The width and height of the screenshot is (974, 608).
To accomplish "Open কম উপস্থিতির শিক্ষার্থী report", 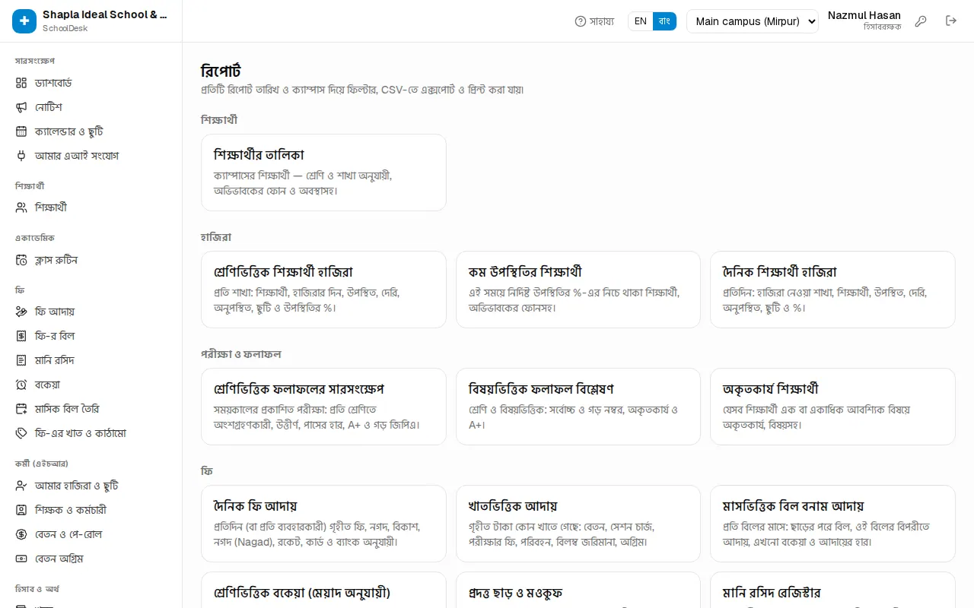I will click(x=578, y=290).
